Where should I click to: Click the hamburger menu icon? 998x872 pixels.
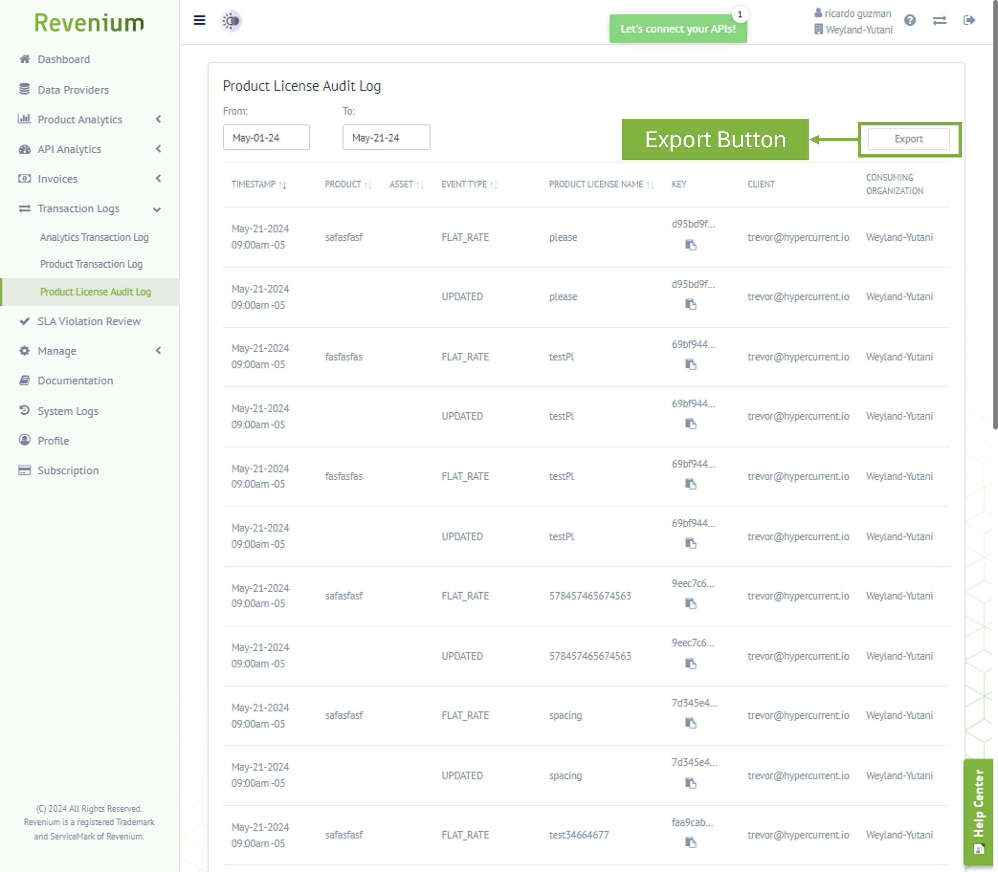199,20
